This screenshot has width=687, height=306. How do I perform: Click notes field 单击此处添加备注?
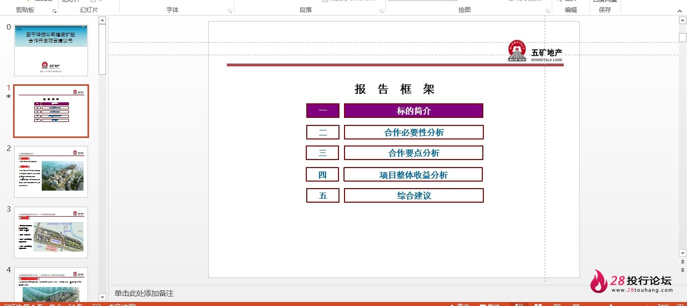(x=144, y=293)
